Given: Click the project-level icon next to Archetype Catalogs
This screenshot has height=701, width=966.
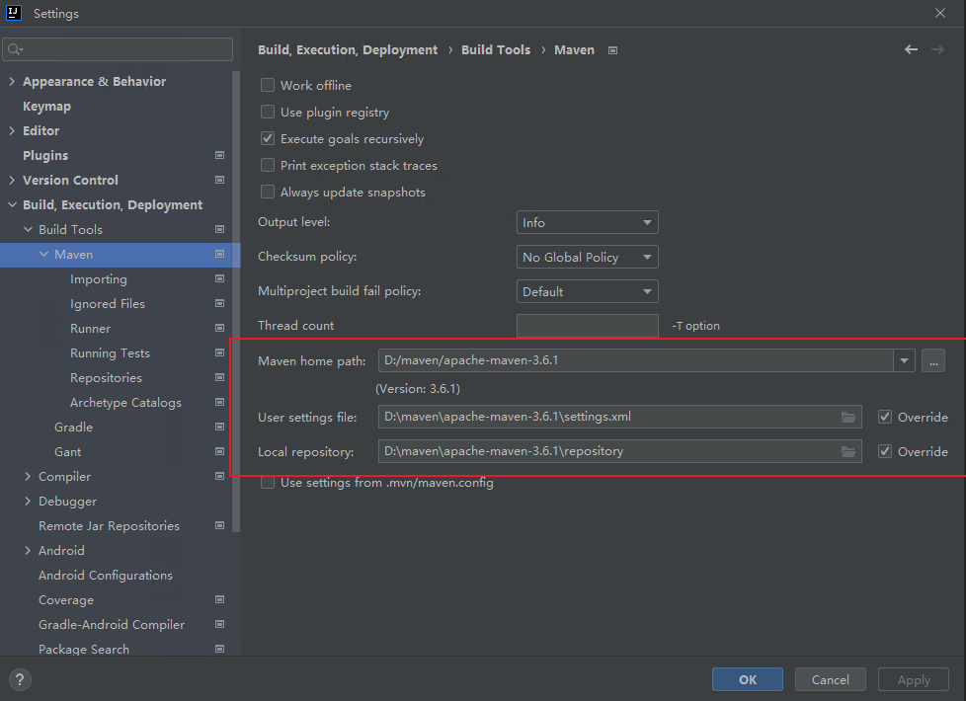Looking at the screenshot, I should coord(219,402).
